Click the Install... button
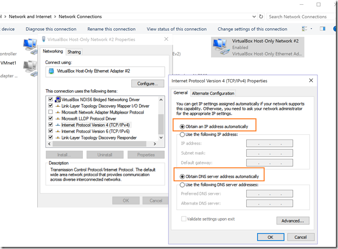 pos(64,155)
